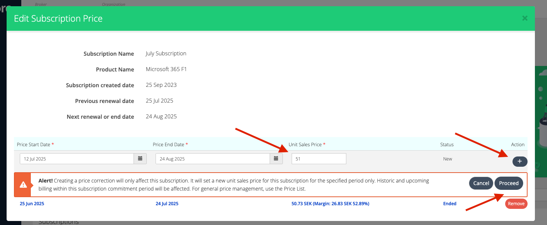
Task: Click the Action column header
Action: click(518, 145)
